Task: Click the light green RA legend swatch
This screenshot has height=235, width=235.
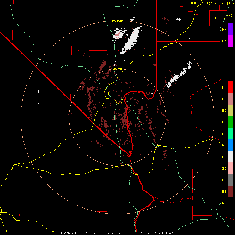Action: tap(231, 134)
